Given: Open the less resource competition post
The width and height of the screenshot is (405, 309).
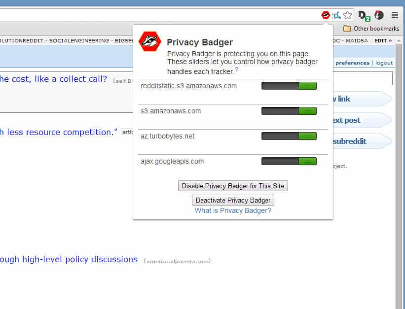Looking at the screenshot, I should [59, 132].
